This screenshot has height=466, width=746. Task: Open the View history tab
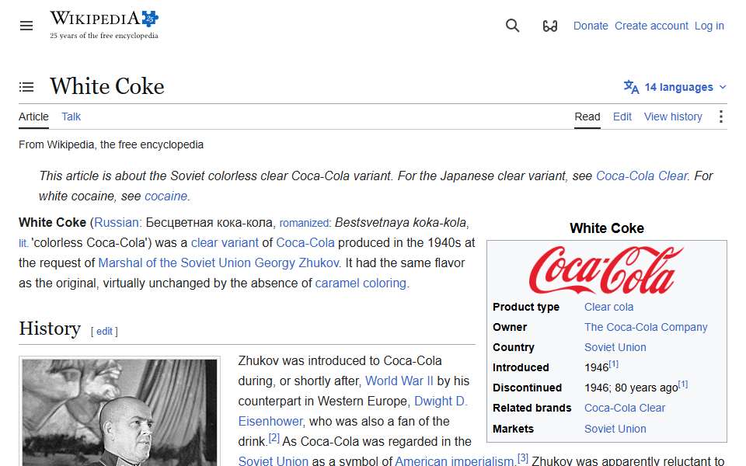click(x=673, y=117)
